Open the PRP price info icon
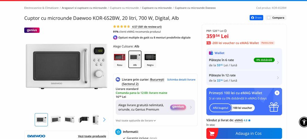The height and width of the screenshot is (139, 307). click(225, 31)
